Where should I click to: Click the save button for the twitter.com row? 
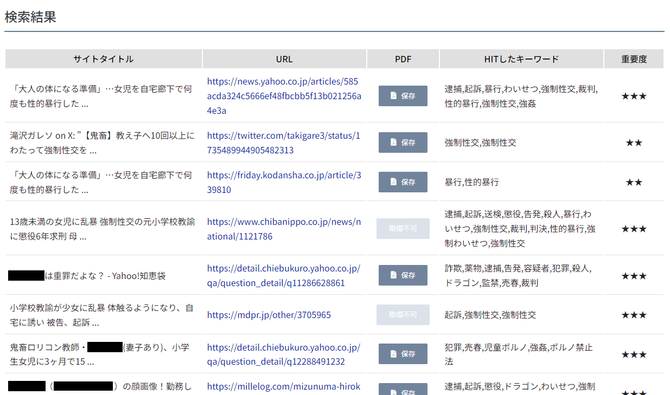click(x=403, y=143)
